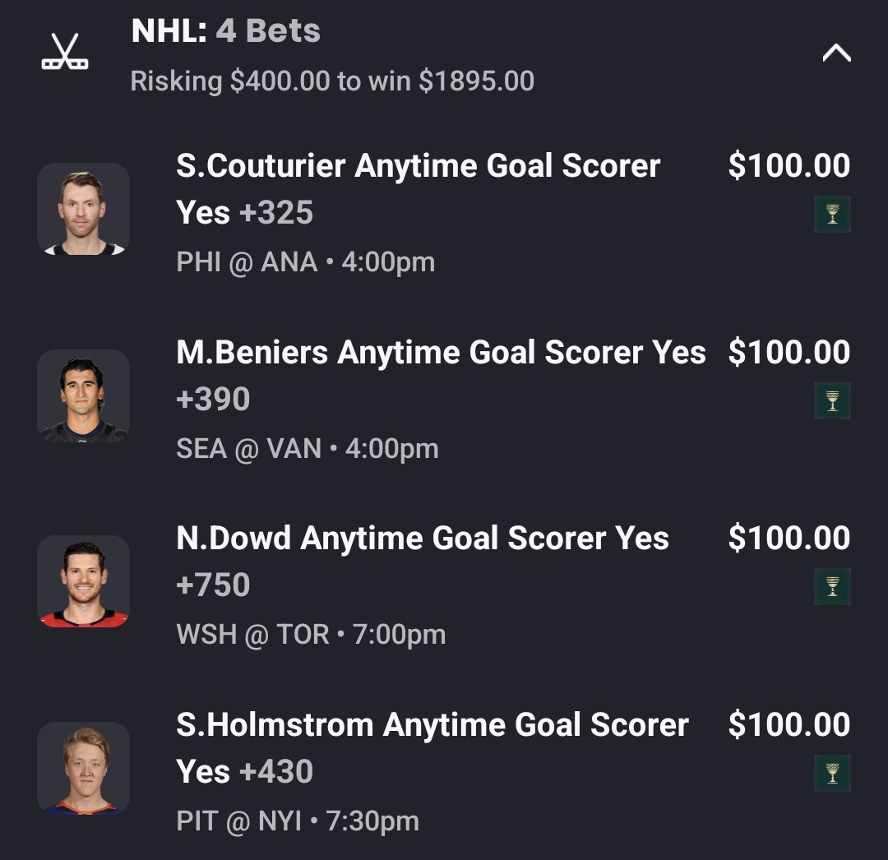Click the Risking $400.00 to win summary
This screenshot has width=888, height=860.
click(332, 81)
